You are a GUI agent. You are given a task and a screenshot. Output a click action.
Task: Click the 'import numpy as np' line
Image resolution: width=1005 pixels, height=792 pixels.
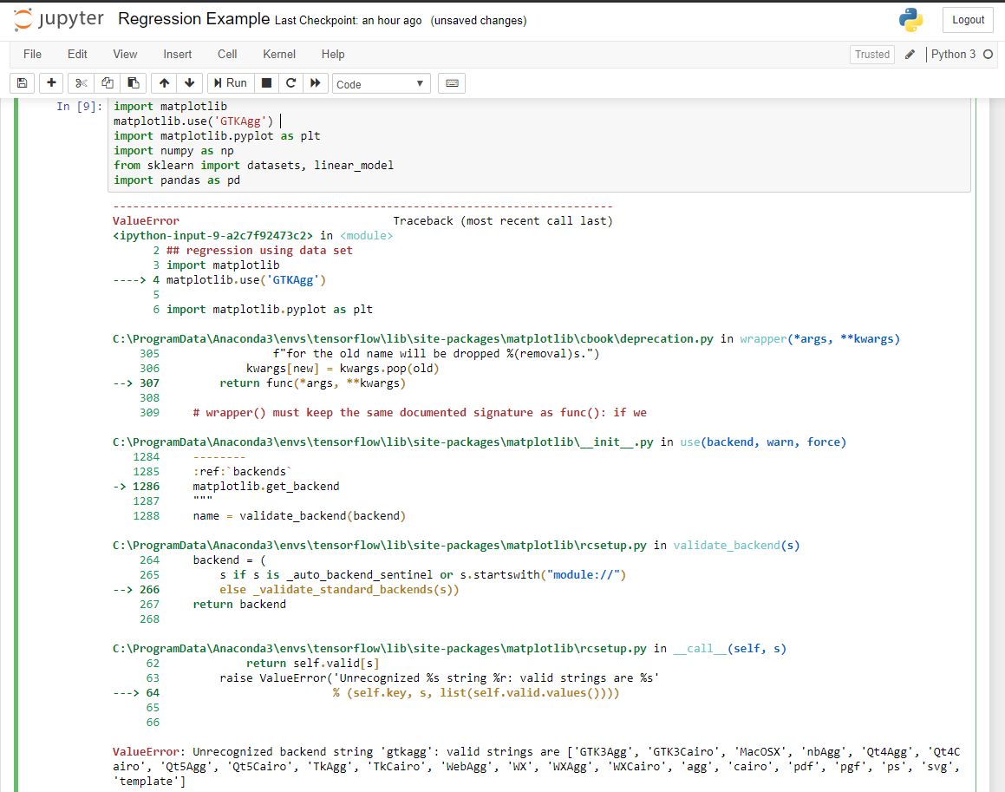(173, 151)
